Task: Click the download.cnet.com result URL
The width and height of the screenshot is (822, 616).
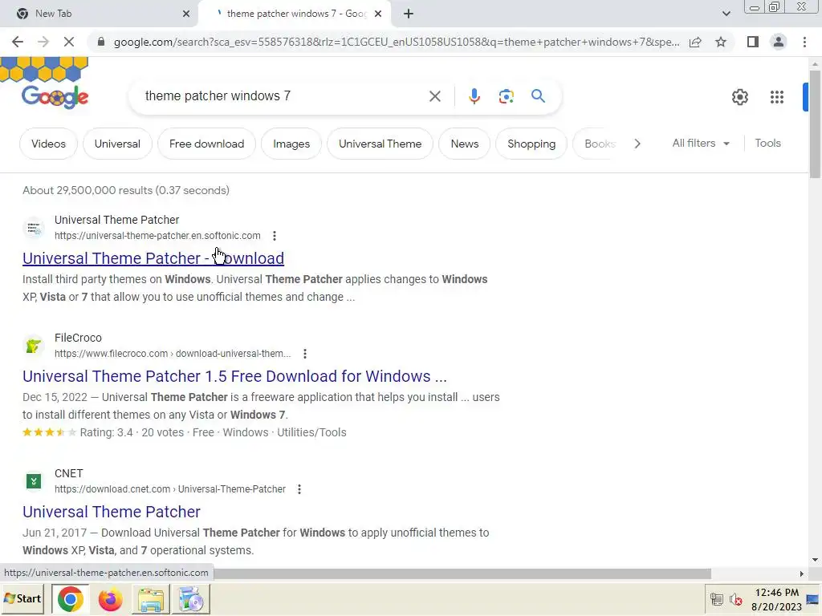Action: pyautogui.click(x=170, y=489)
